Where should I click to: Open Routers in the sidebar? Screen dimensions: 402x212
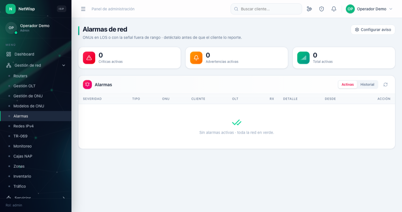(36, 76)
